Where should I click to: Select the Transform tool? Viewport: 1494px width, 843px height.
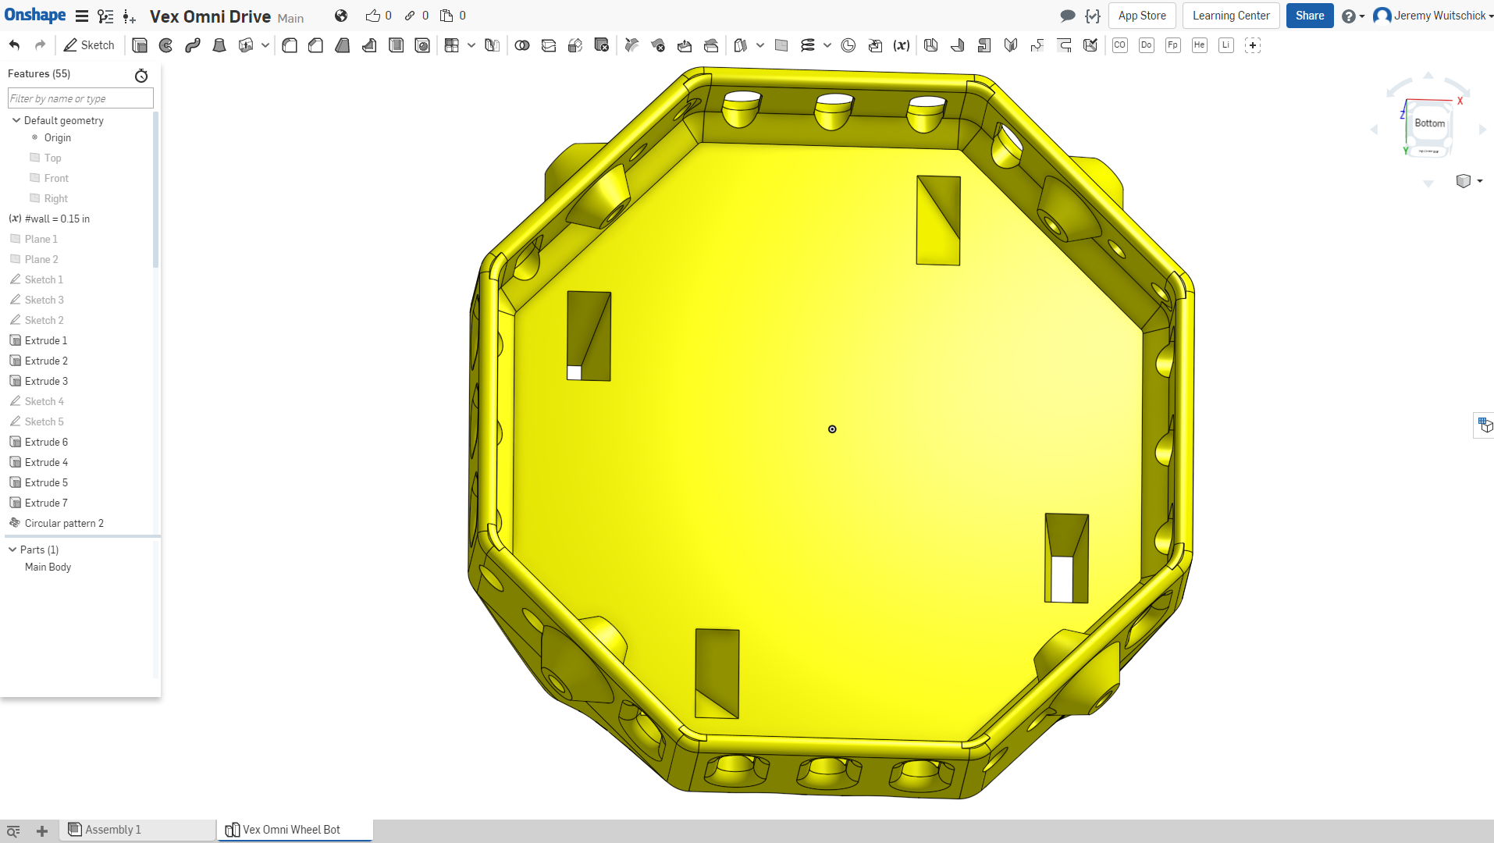tap(575, 45)
